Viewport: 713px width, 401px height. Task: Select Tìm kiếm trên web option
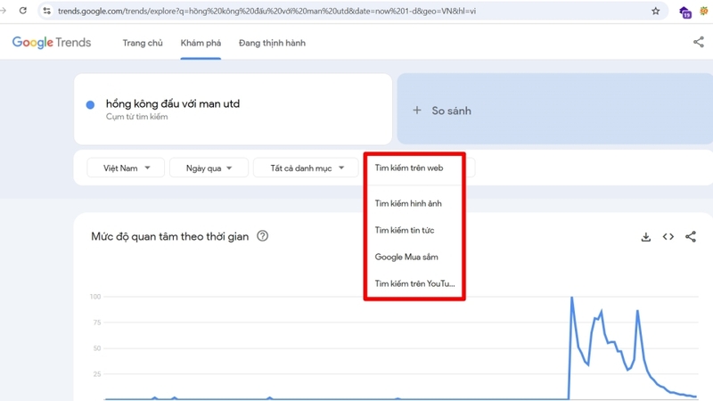(x=409, y=168)
